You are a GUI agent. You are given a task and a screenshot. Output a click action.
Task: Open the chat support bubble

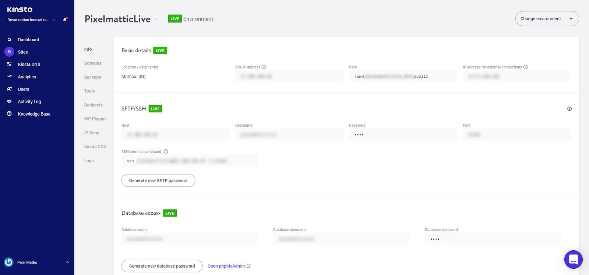[573, 259]
